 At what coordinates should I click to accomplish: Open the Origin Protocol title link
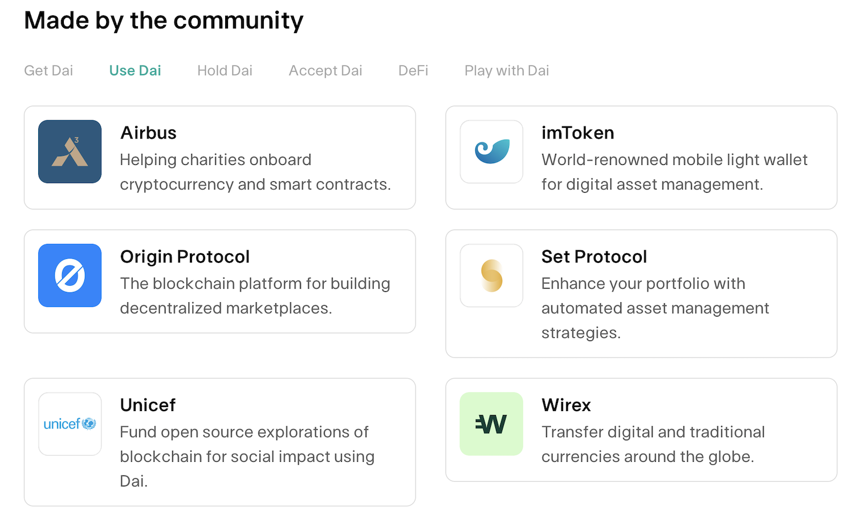(185, 257)
